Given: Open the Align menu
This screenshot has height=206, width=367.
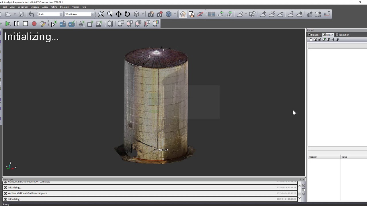Looking at the screenshot, I should (x=45, y=7).
